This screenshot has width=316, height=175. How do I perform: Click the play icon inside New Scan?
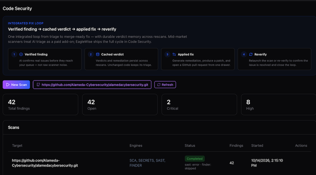(8, 85)
